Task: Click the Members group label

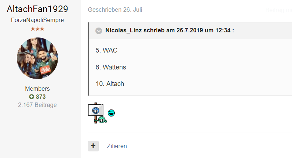Action: [37, 89]
